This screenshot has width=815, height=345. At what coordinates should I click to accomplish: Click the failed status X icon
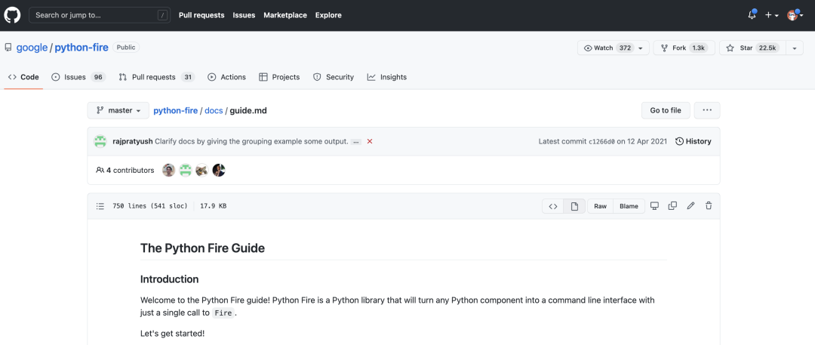pyautogui.click(x=370, y=141)
